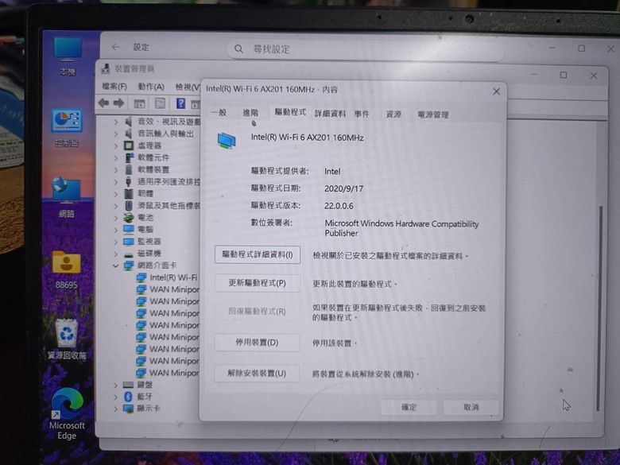Select the first WAN Miniport tree entry
This screenshot has height=465, width=620.
tap(168, 289)
